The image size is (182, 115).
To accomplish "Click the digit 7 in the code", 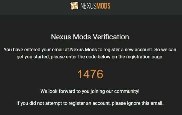I will pos(93,74).
